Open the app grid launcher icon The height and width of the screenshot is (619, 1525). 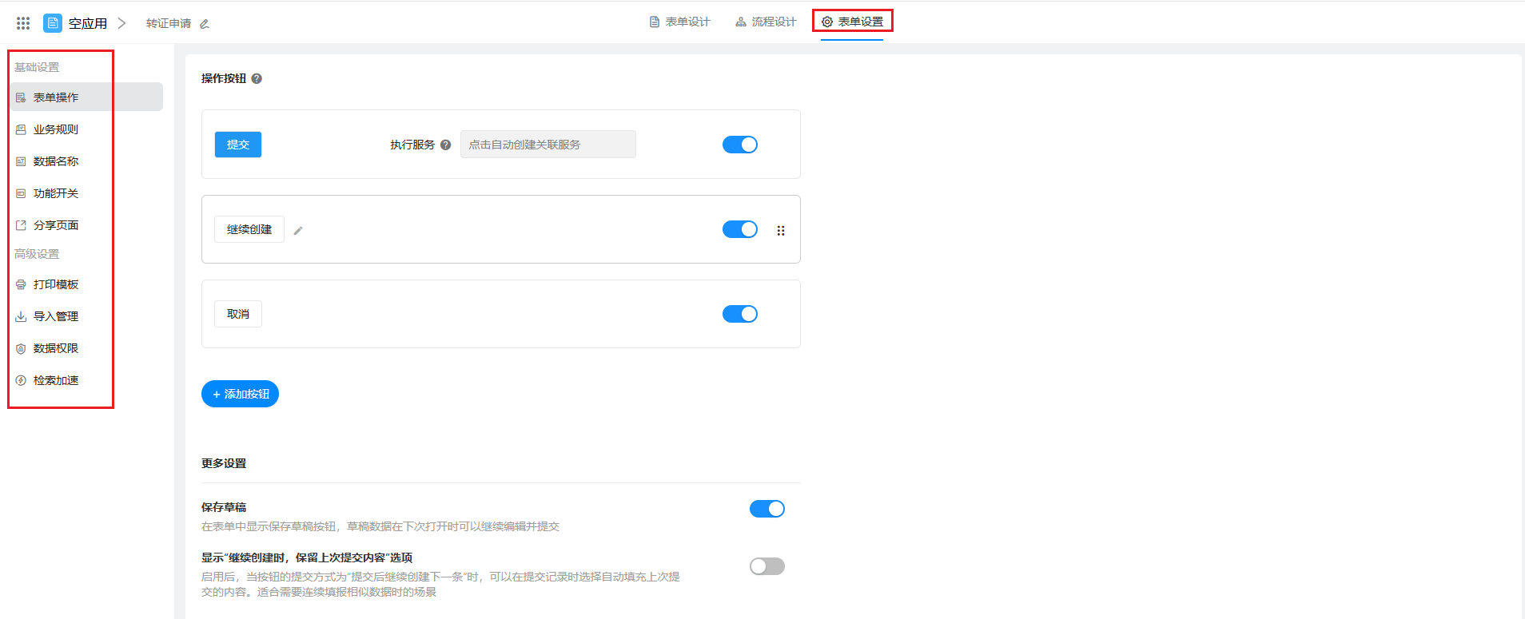click(23, 23)
